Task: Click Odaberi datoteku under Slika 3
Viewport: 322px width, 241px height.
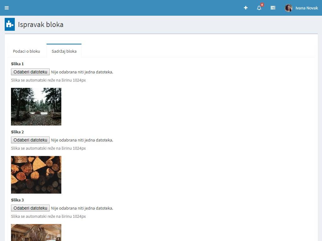Action: tap(30, 208)
